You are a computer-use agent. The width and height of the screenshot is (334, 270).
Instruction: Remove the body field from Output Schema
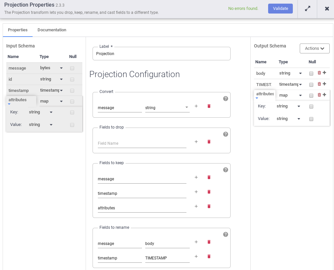point(319,73)
